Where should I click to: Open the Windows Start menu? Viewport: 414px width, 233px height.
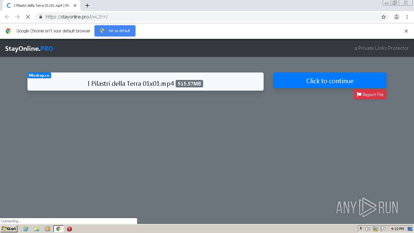[x=9, y=229]
